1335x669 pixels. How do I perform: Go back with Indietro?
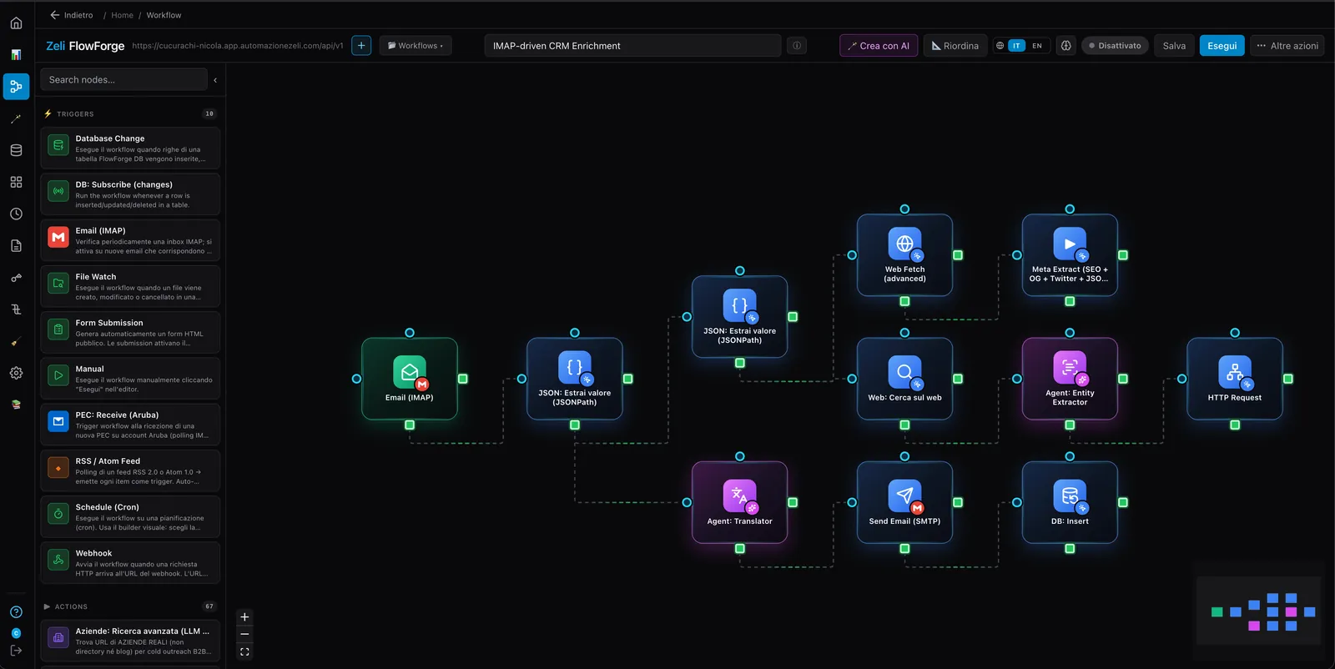[x=71, y=15]
